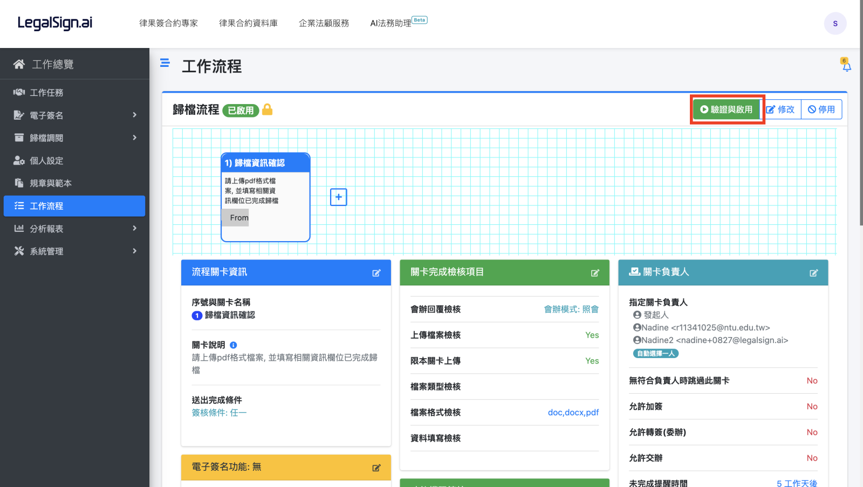
Task: Click the 修改 button
Action: pos(780,109)
